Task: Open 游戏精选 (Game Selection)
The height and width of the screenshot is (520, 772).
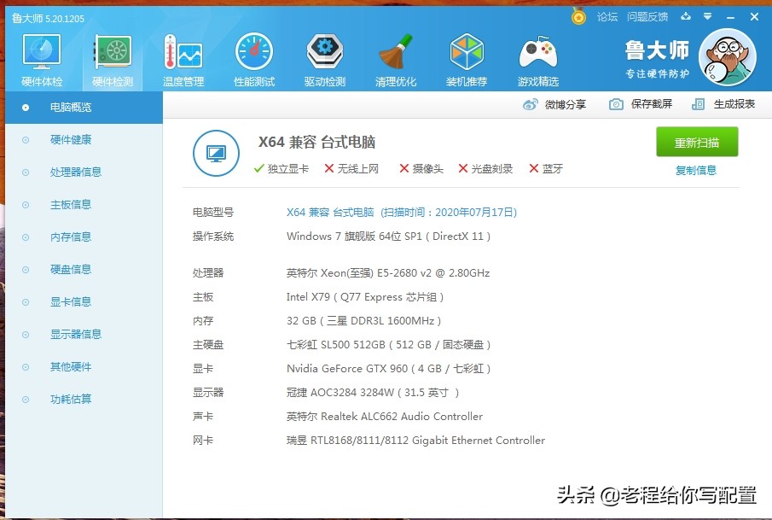Action: [x=537, y=53]
